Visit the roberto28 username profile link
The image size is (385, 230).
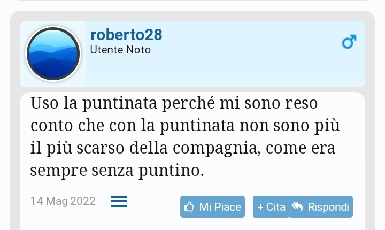click(x=126, y=35)
